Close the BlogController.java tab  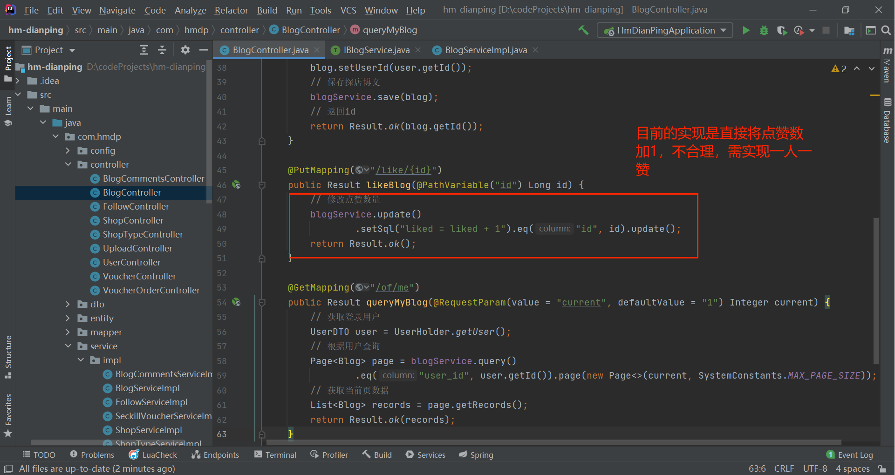pos(317,50)
